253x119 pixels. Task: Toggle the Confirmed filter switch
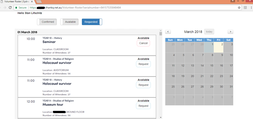[47, 22]
